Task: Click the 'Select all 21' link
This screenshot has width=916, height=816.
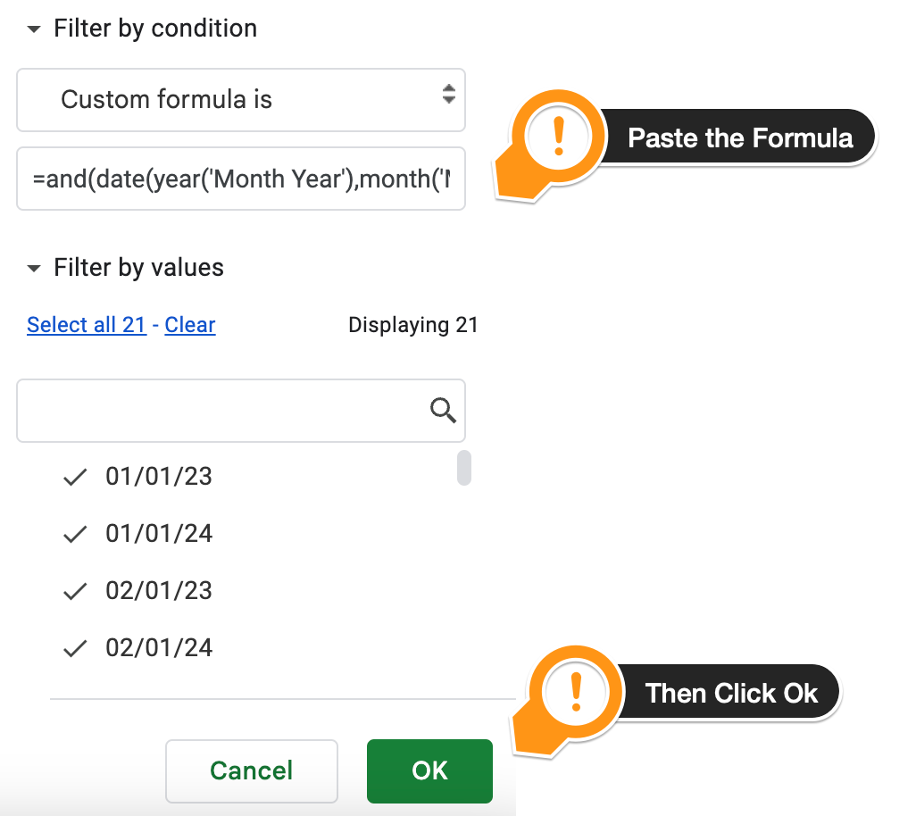Action: [x=87, y=325]
